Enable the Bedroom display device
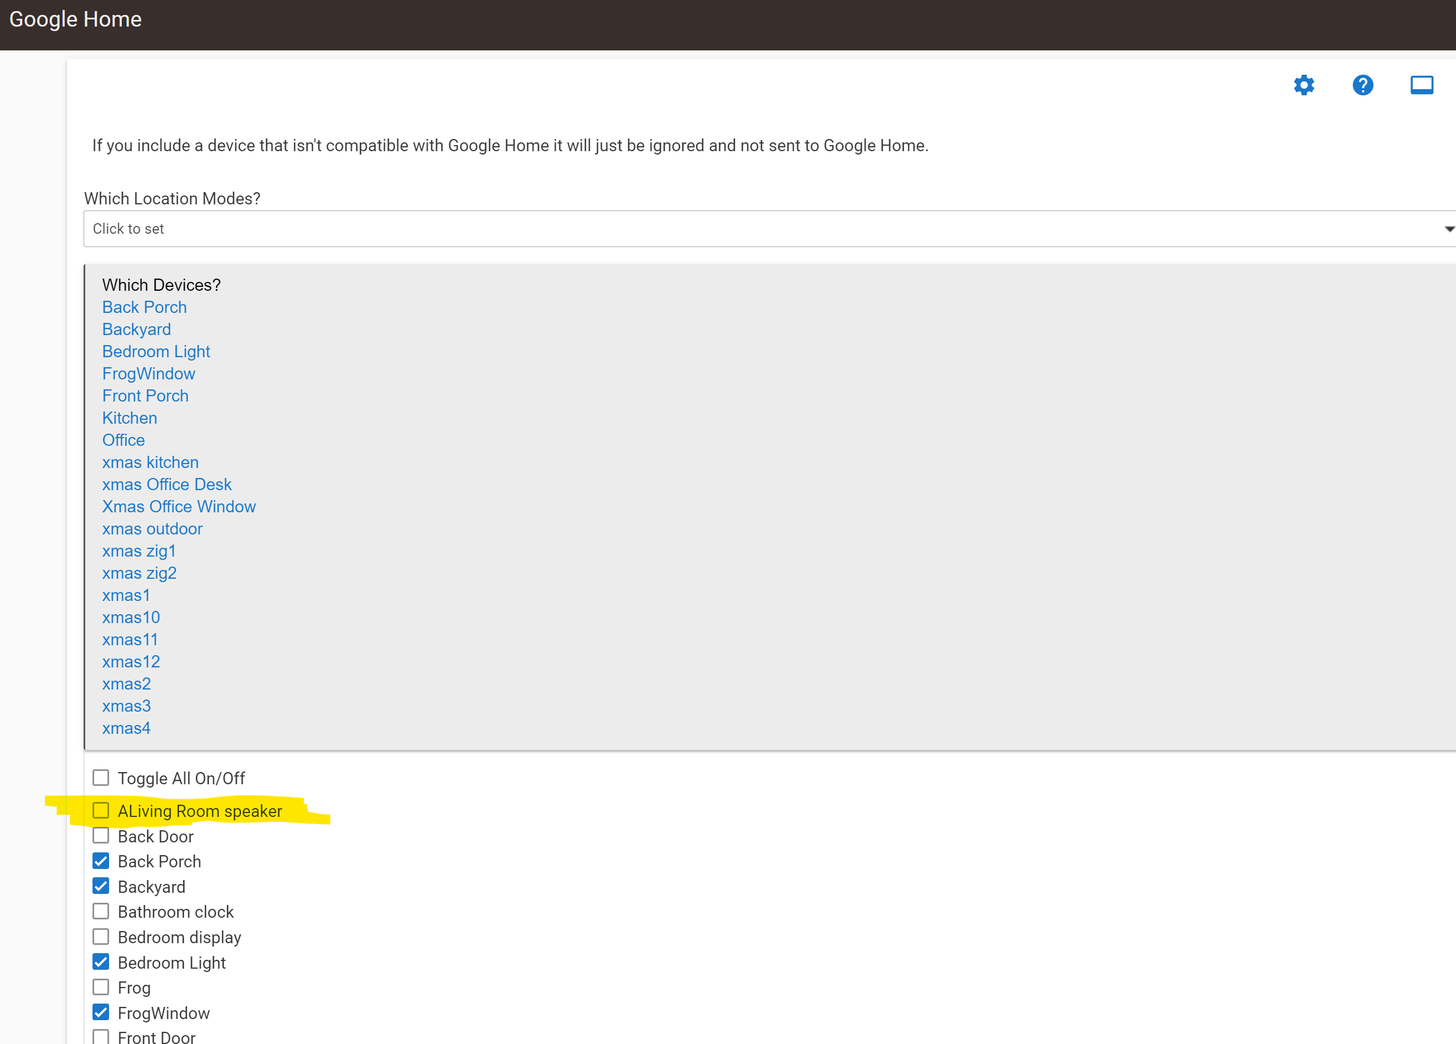 point(101,936)
